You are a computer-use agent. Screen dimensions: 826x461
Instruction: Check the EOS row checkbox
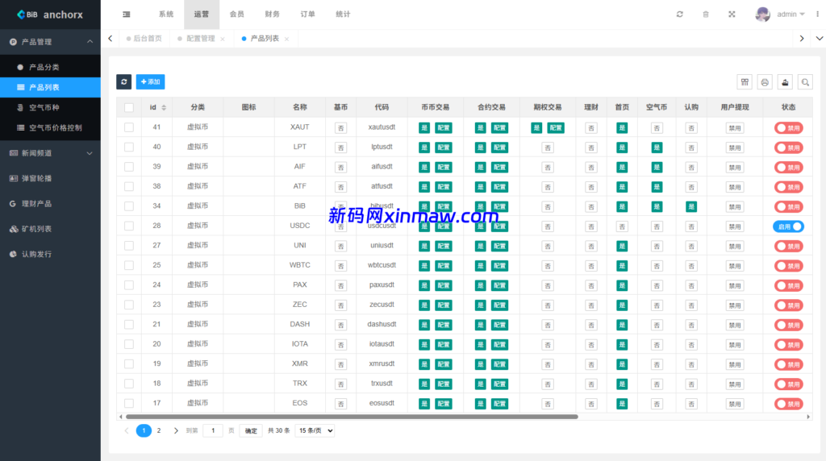[129, 403]
